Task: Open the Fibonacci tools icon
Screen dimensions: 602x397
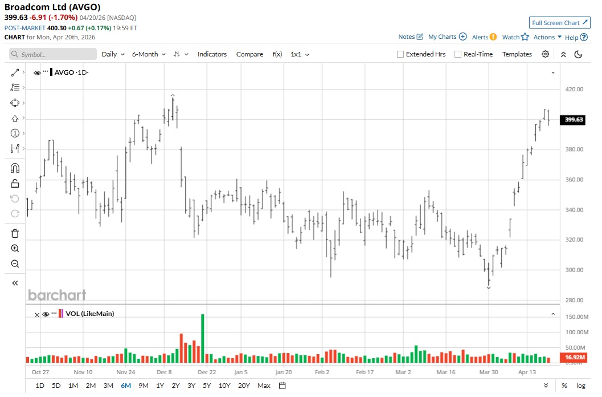Action: point(15,88)
